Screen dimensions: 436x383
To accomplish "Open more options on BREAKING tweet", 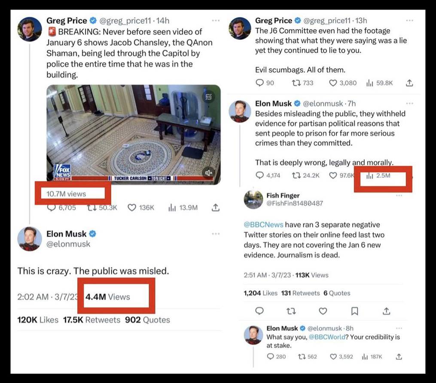I will (216, 21).
